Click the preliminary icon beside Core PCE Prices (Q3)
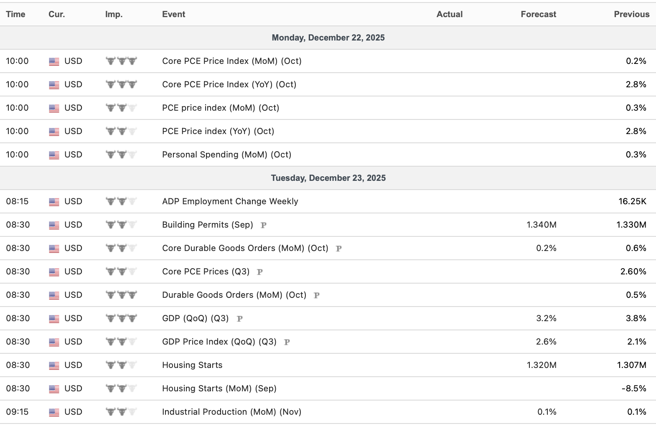This screenshot has width=656, height=426. click(x=259, y=272)
